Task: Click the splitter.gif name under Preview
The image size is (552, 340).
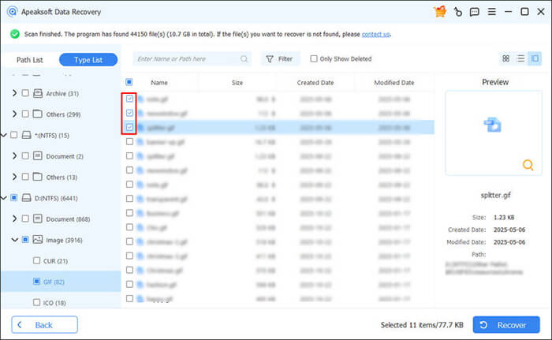Action: pos(495,195)
